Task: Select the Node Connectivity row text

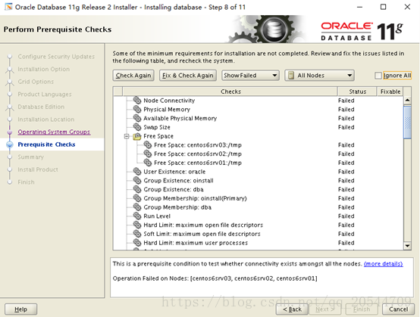Action: pyautogui.click(x=169, y=101)
